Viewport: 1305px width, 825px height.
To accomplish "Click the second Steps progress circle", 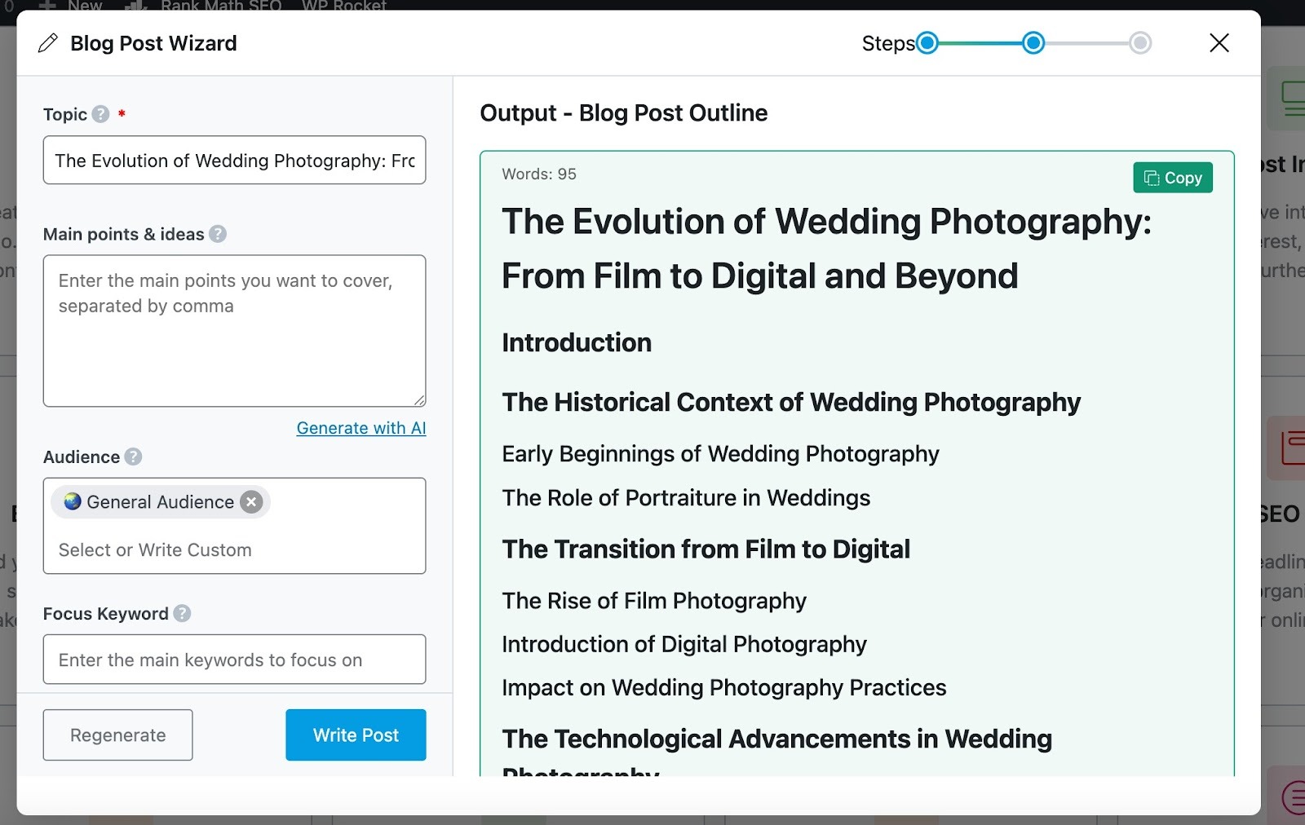I will (1033, 42).
